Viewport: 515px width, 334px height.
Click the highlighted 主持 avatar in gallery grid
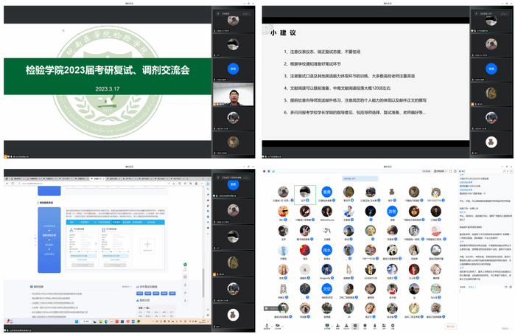pyautogui.click(x=304, y=192)
